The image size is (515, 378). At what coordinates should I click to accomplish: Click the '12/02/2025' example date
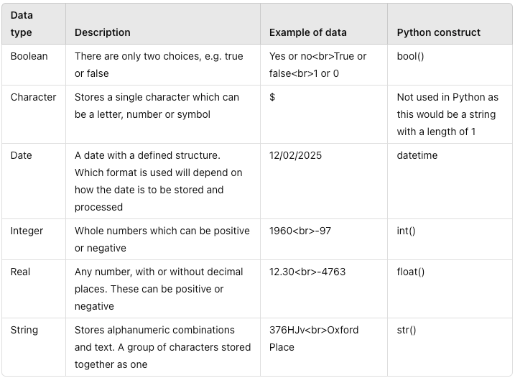[x=295, y=155]
